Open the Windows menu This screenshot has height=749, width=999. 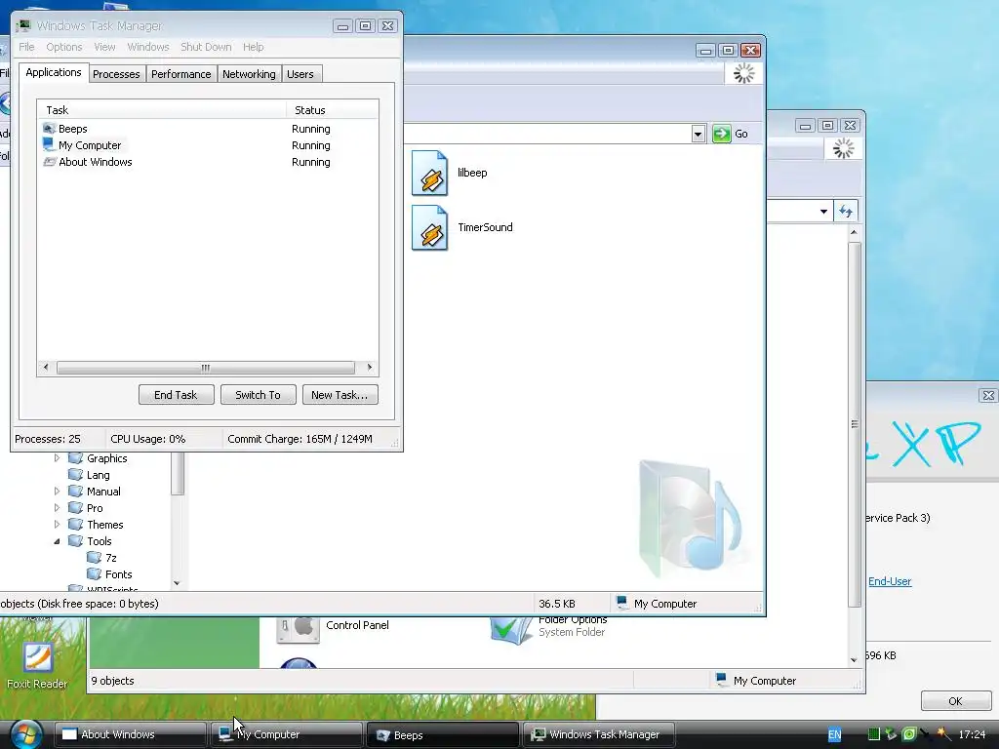click(x=148, y=47)
